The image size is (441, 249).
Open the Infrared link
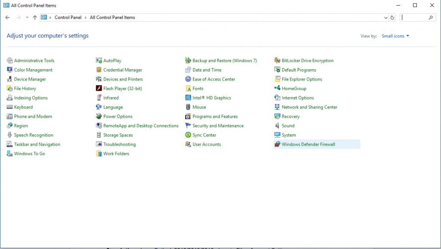(x=111, y=98)
